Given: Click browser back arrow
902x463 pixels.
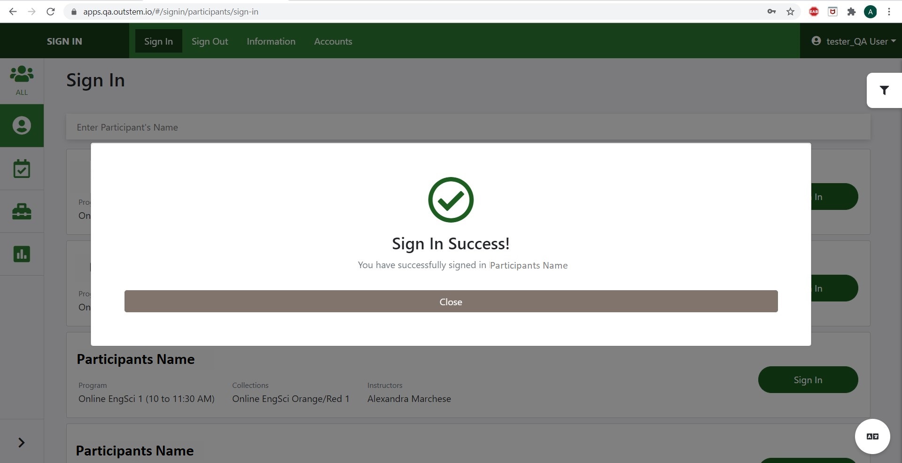Looking at the screenshot, I should tap(13, 12).
